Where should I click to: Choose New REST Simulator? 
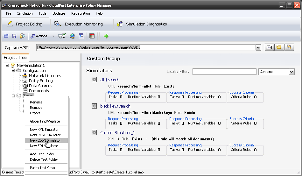point(46,135)
